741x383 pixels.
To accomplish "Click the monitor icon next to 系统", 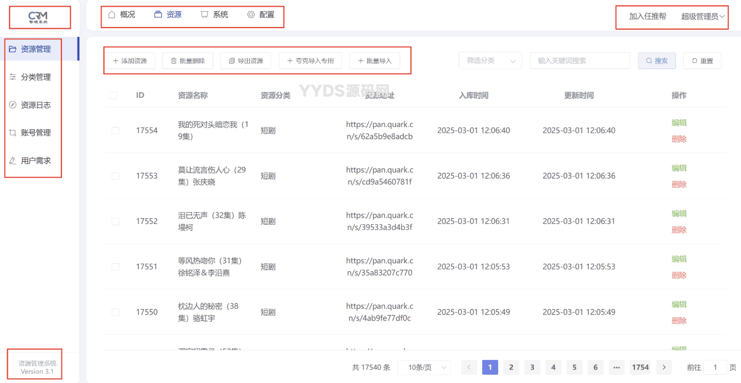I will click(x=205, y=14).
